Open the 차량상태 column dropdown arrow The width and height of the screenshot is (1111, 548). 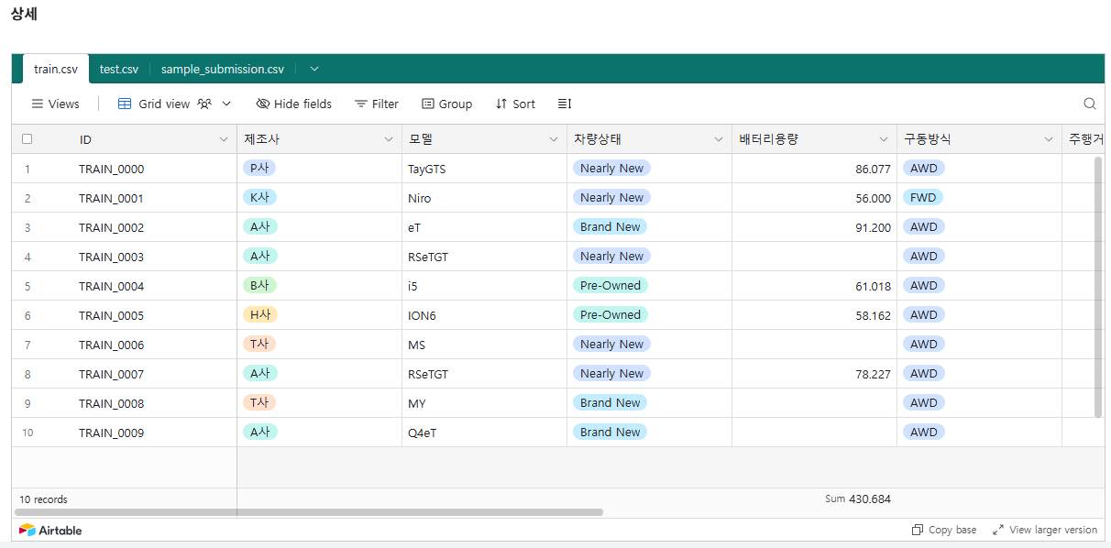719,139
